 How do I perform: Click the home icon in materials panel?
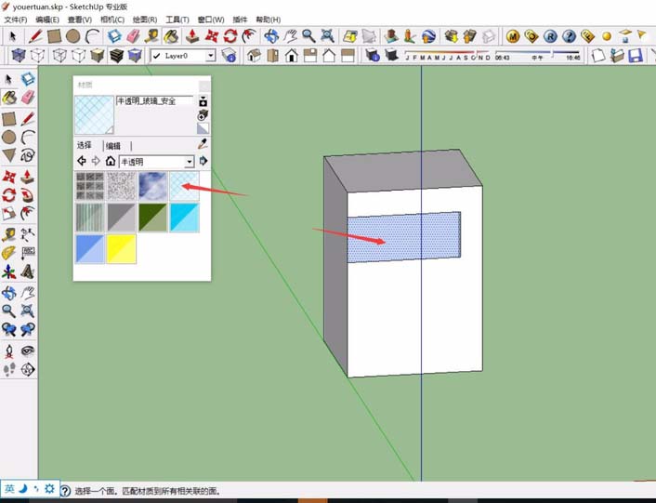coord(110,161)
